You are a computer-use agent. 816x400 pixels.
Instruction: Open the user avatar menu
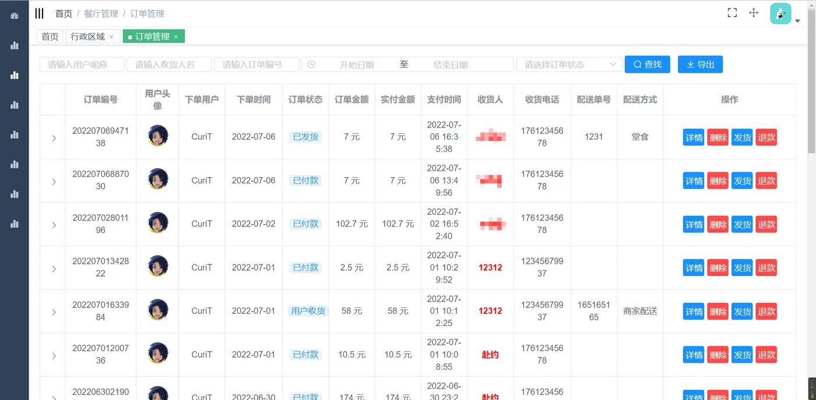(780, 13)
